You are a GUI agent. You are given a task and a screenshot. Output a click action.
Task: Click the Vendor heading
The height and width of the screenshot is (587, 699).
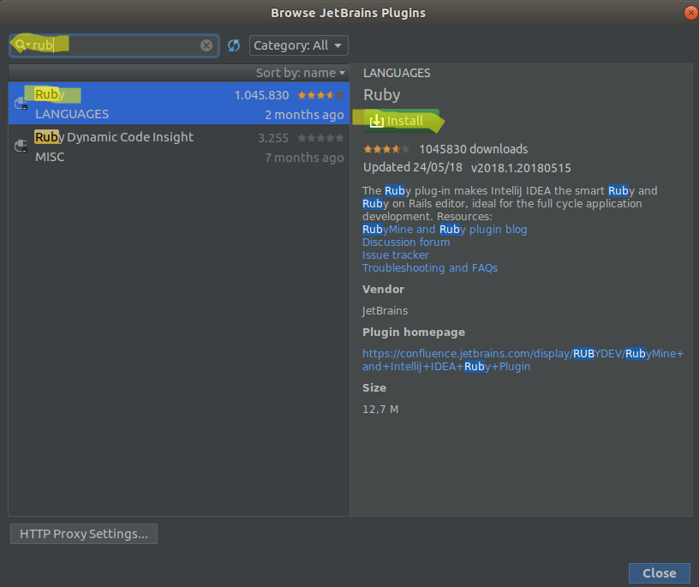(x=384, y=290)
